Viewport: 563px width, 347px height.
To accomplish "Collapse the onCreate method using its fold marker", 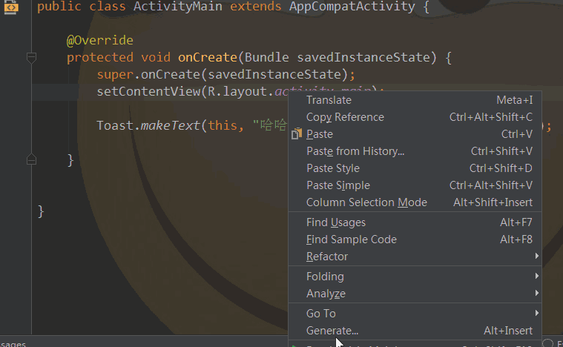I will [x=31, y=57].
